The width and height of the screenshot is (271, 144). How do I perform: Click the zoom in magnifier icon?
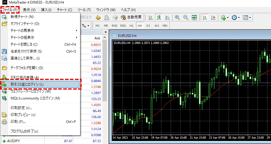[177, 17]
